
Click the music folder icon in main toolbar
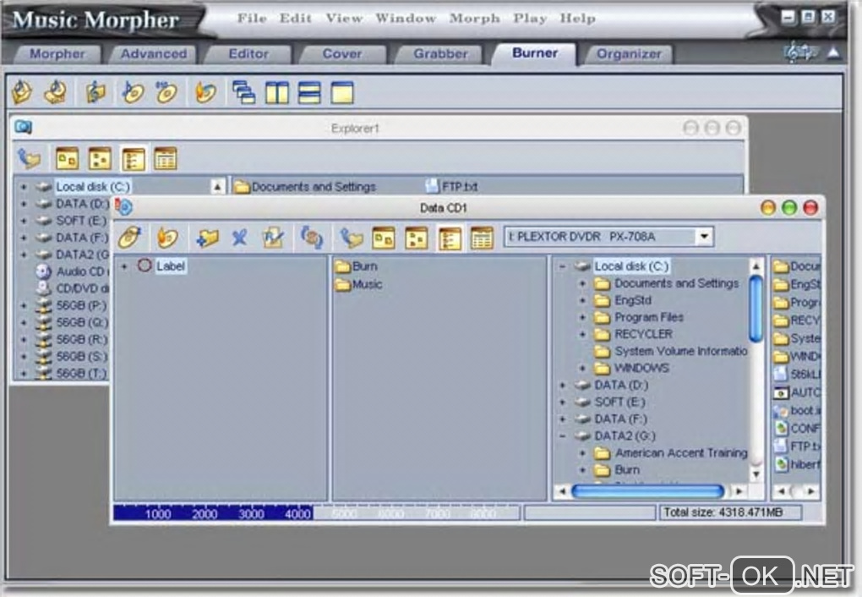pos(95,92)
